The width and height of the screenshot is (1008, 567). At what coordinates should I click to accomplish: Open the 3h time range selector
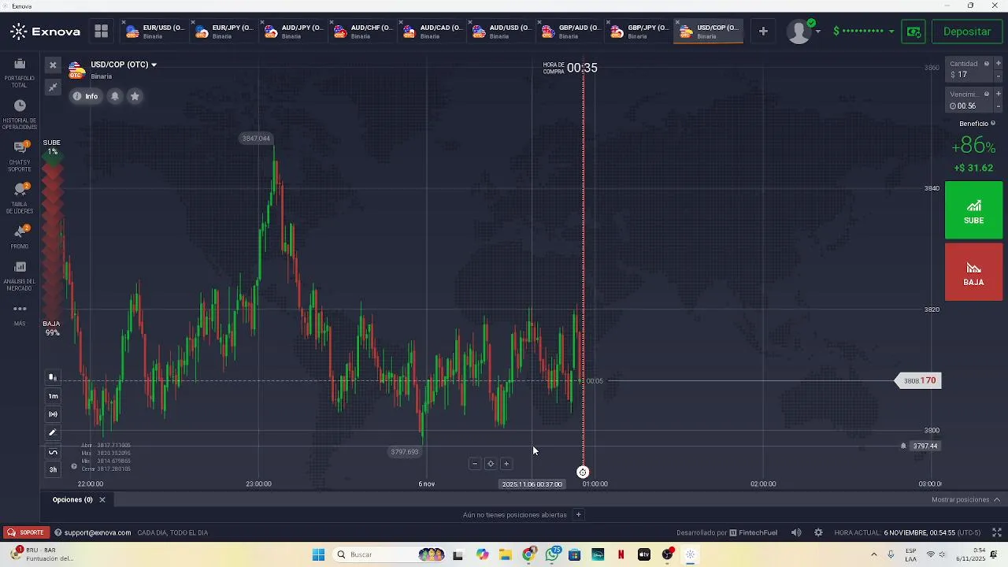pyautogui.click(x=53, y=470)
